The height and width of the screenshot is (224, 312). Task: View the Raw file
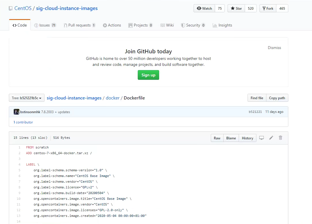click(217, 138)
